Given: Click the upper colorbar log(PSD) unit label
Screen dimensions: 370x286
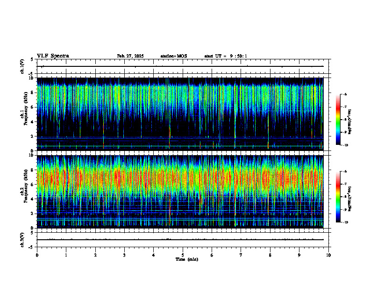Looking at the screenshot, I should point(350,122).
